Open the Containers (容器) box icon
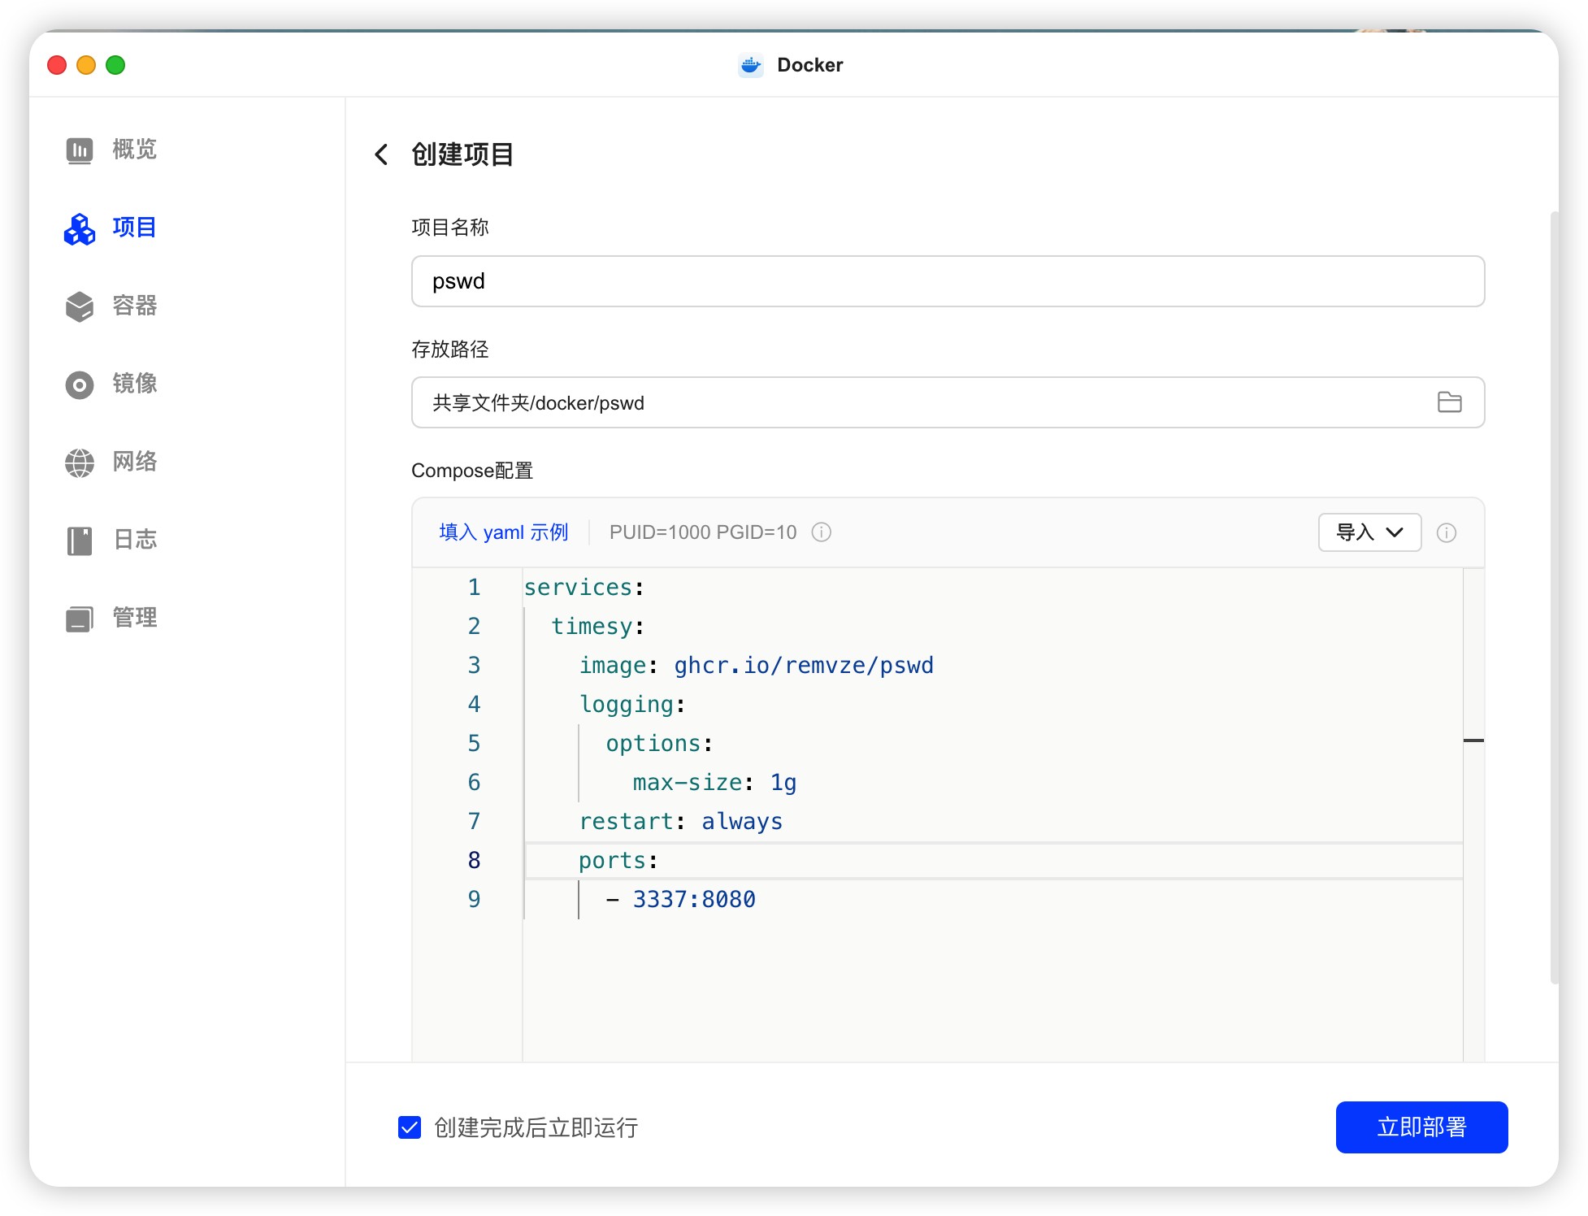The image size is (1588, 1216). (x=79, y=306)
